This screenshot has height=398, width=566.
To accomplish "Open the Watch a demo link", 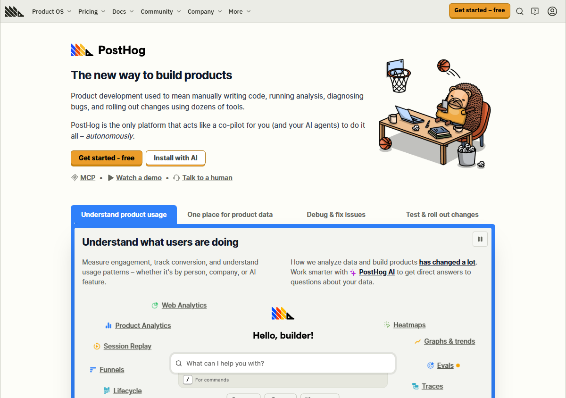I will click(x=139, y=178).
